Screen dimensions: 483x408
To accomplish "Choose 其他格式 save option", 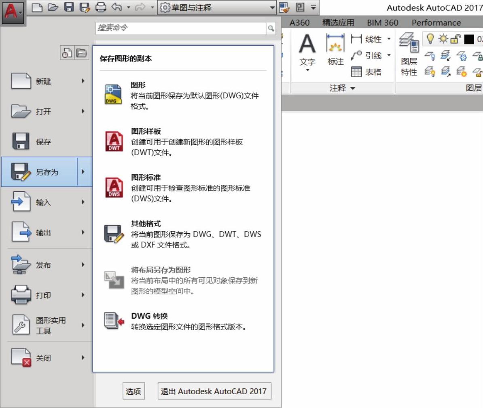I will [x=183, y=234].
